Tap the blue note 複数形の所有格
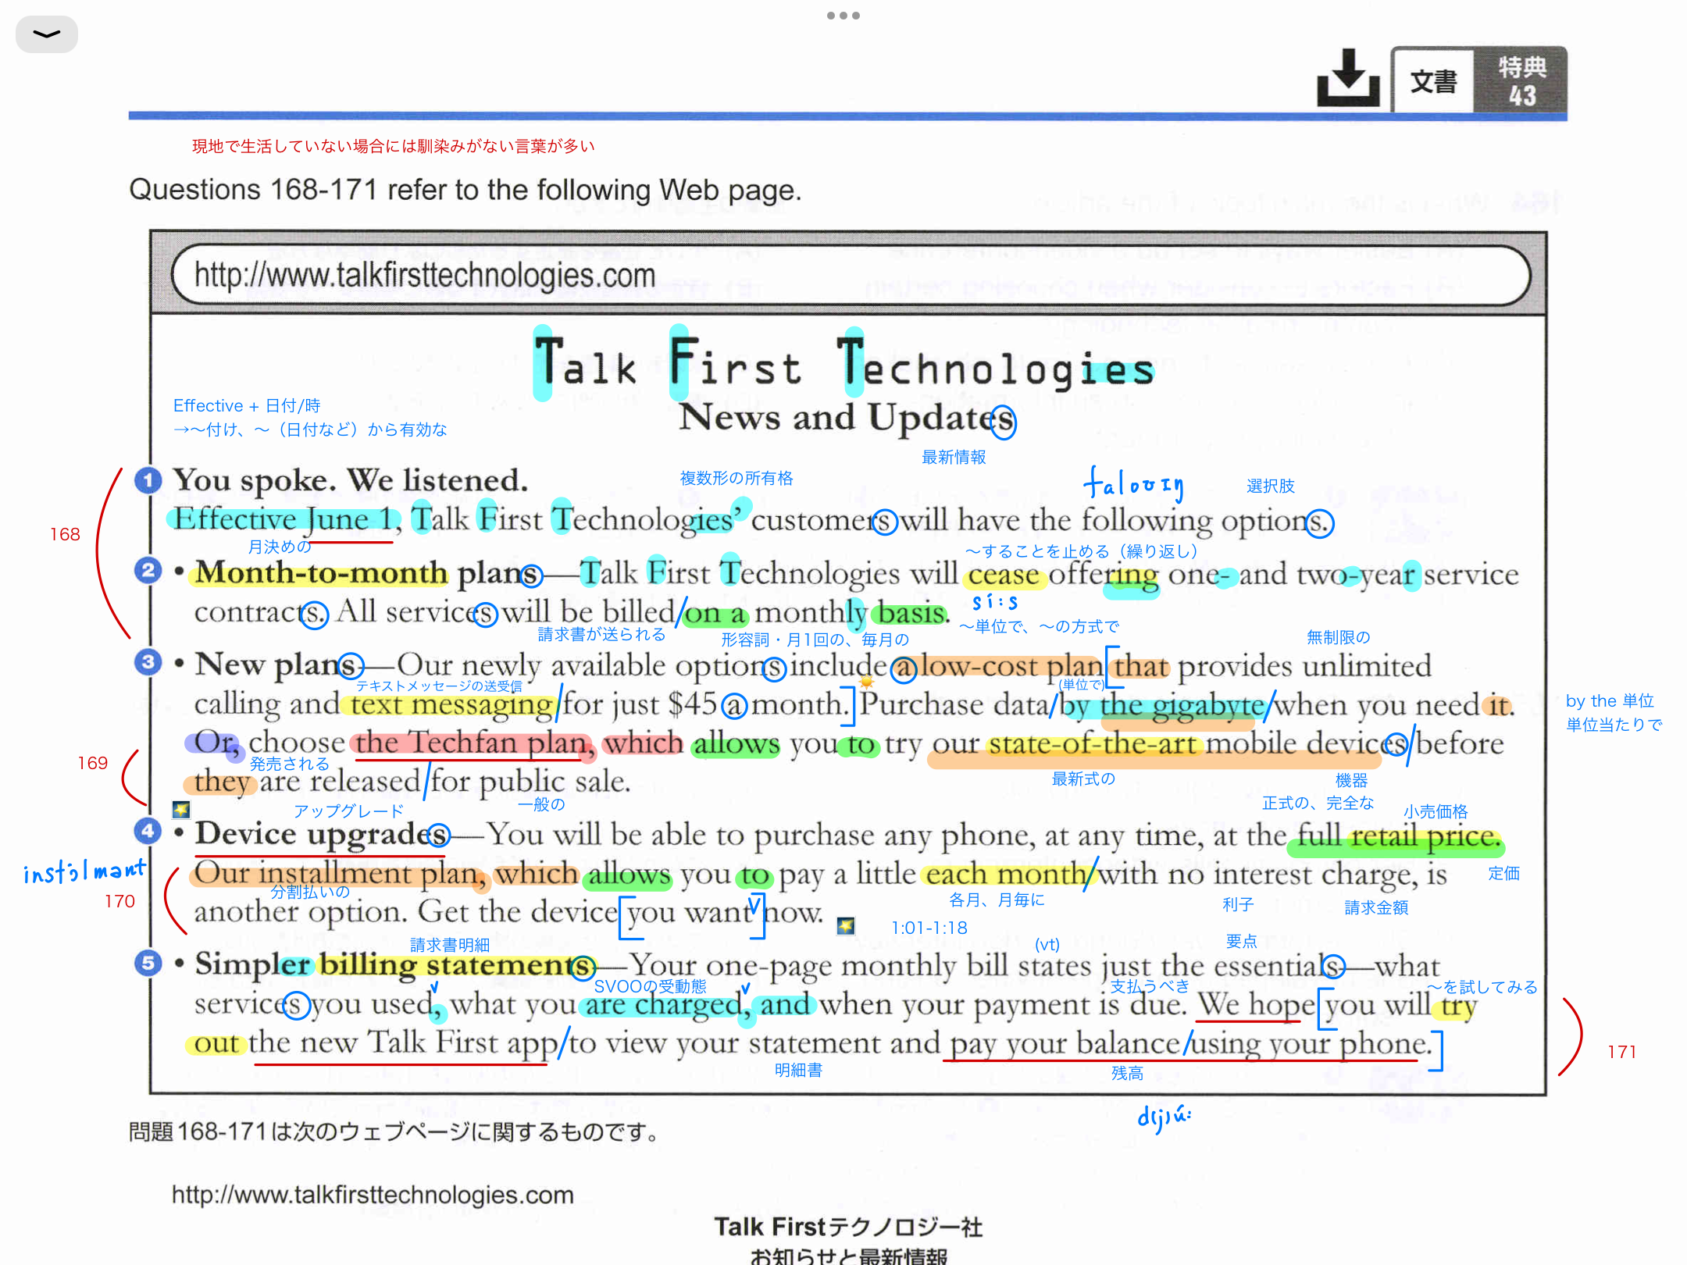Screen dimensions: 1687x1265 [x=737, y=478]
